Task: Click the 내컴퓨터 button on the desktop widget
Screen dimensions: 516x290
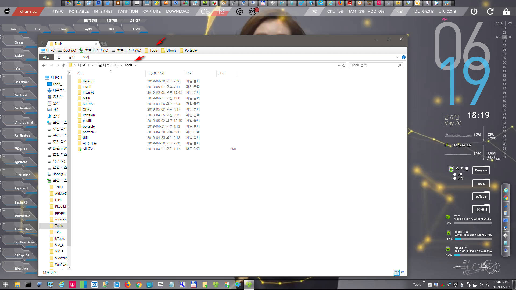Action: click(481, 209)
